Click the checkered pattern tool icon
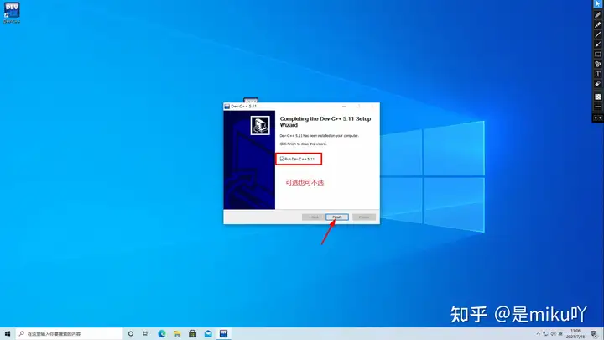The height and width of the screenshot is (340, 604). [597, 97]
